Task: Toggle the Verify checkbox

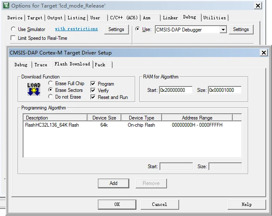Action: coord(93,90)
